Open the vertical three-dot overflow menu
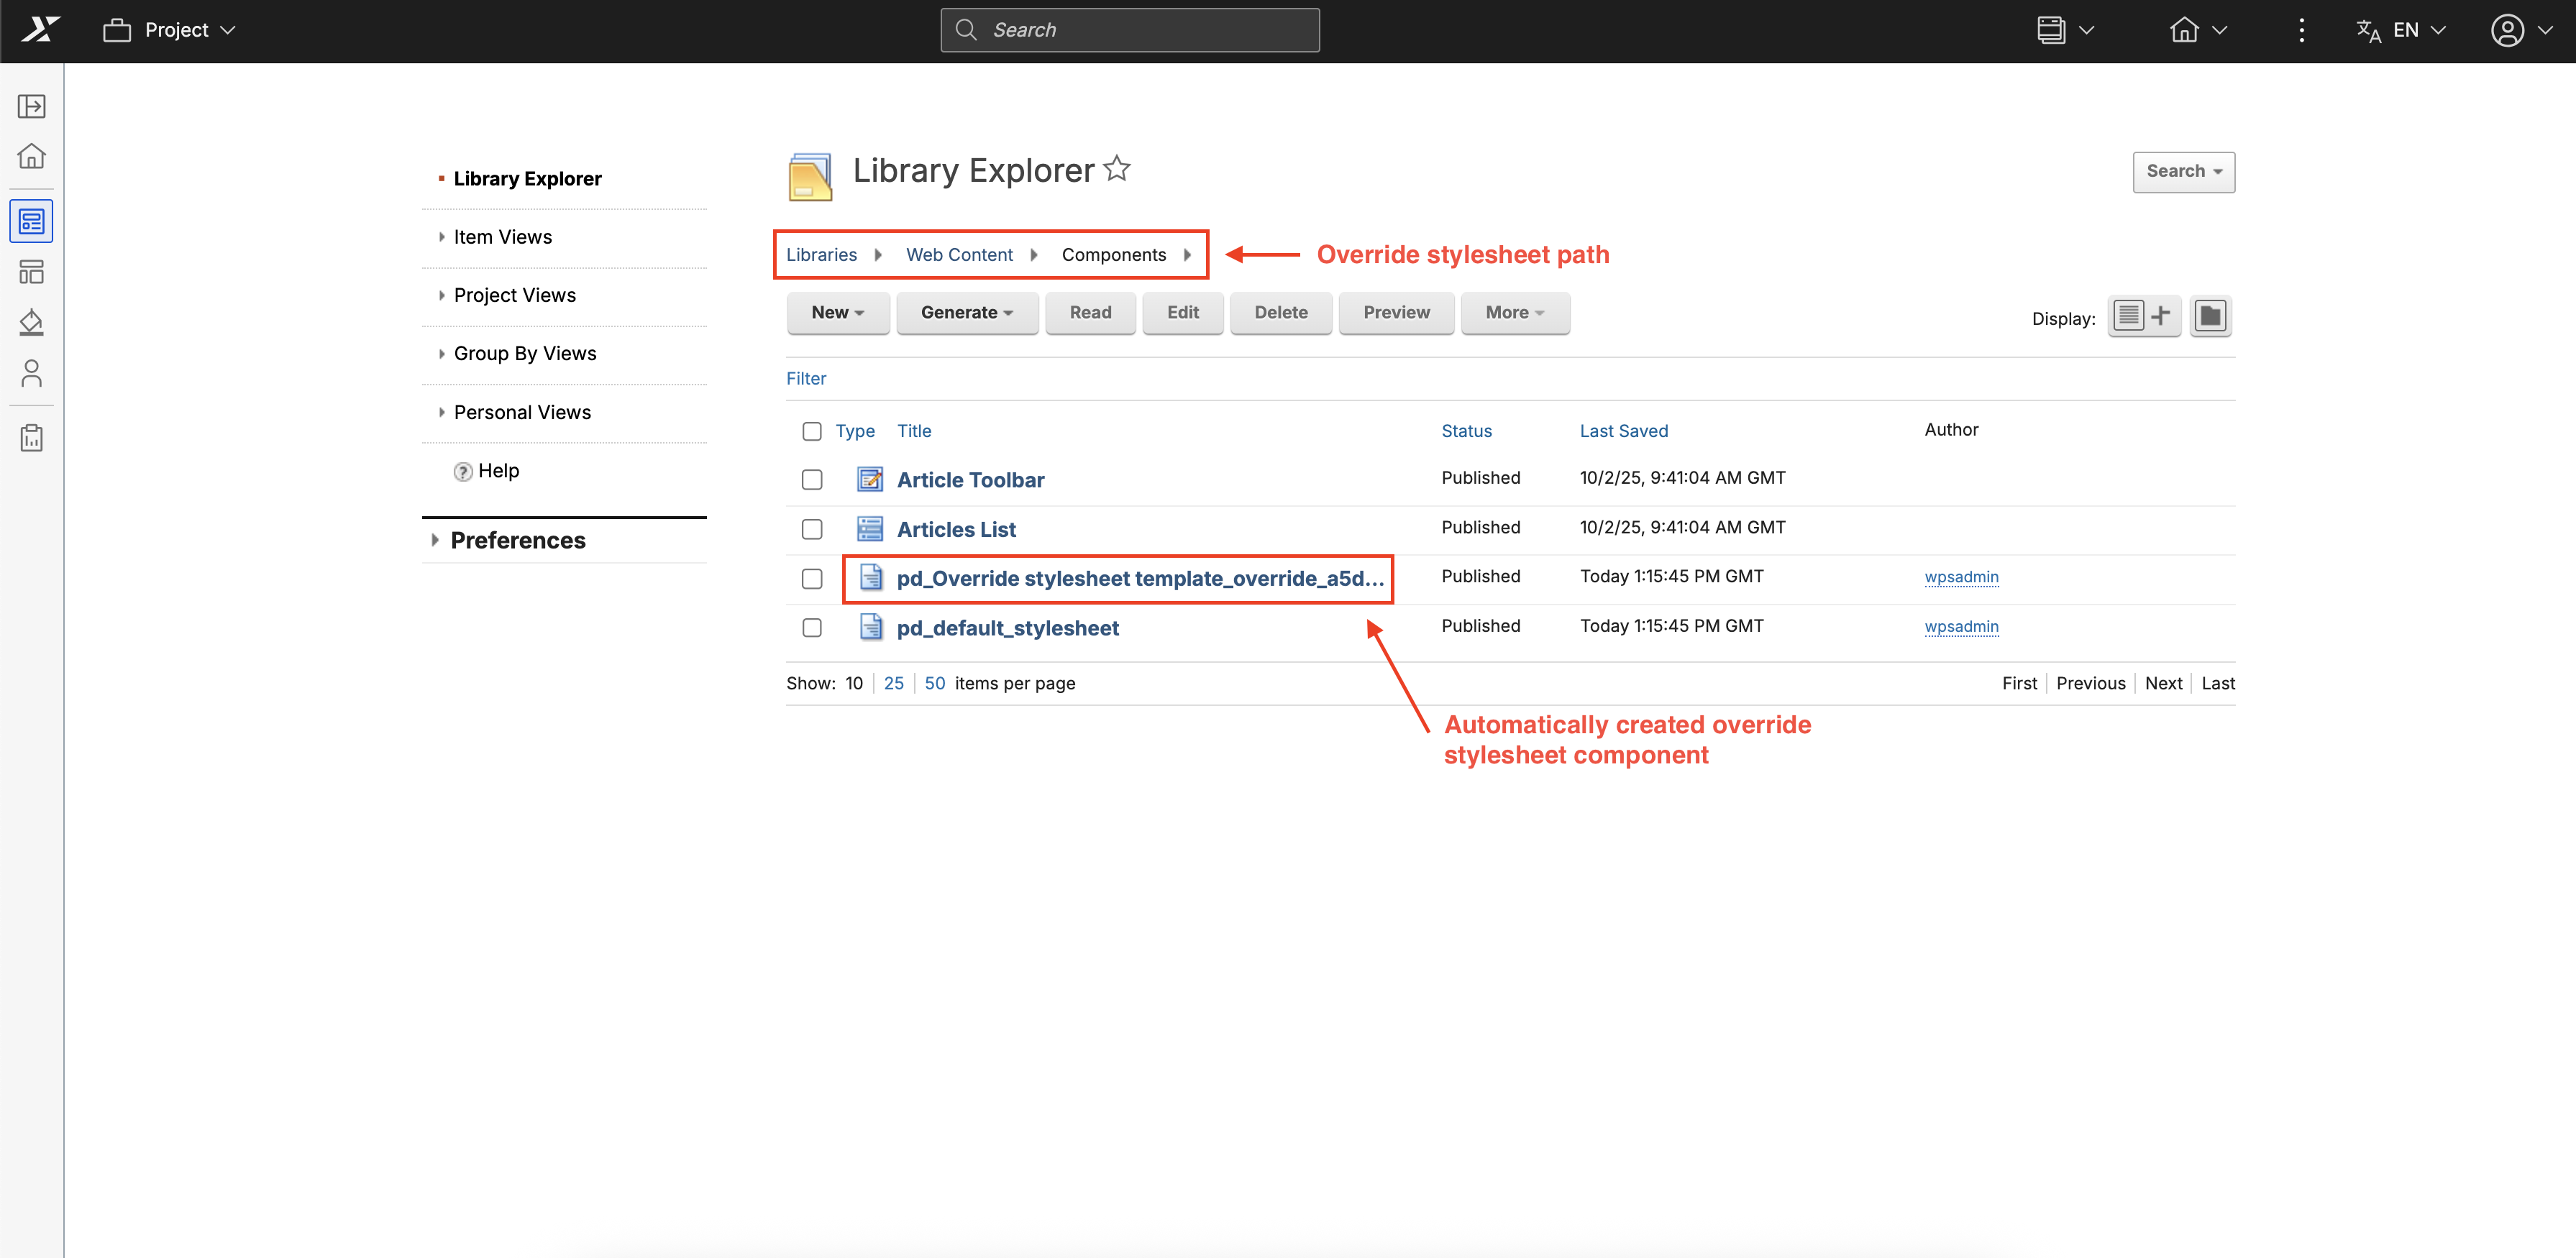 [x=2301, y=30]
